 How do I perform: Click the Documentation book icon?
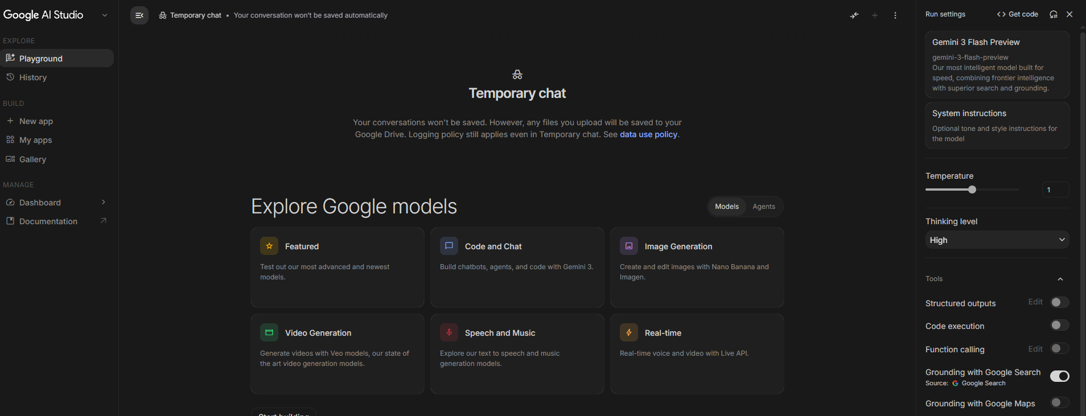[10, 221]
